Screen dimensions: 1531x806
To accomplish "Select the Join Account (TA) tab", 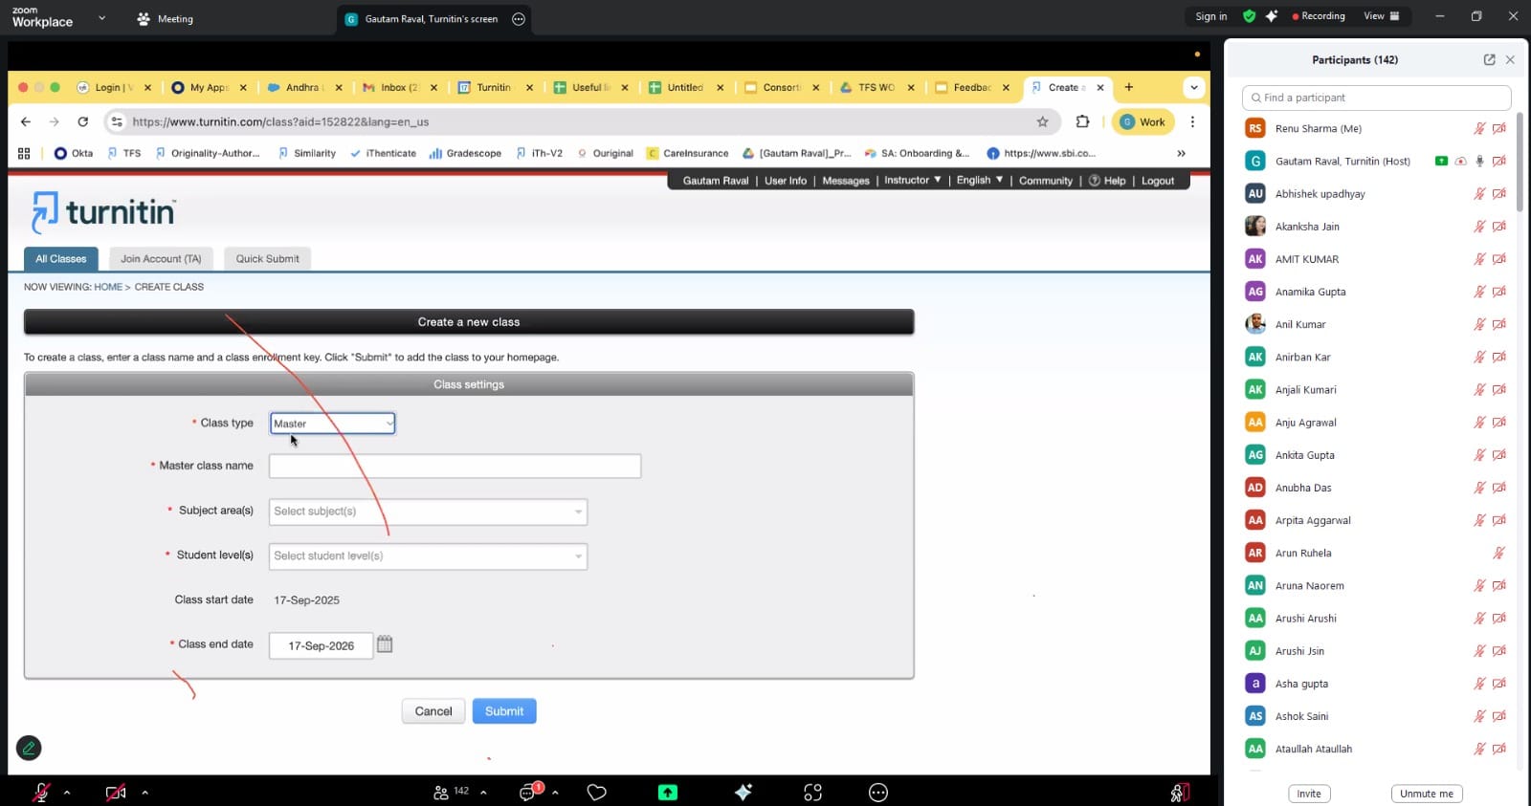I will click(161, 259).
